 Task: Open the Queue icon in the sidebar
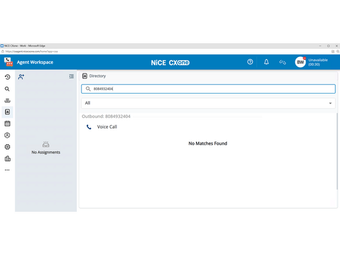click(x=7, y=101)
